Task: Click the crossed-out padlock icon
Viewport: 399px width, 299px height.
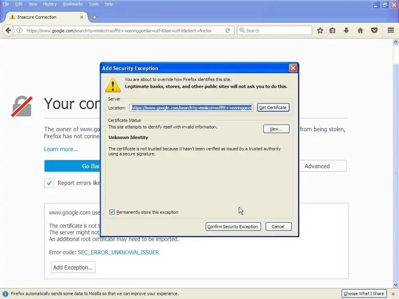Action: tap(22, 106)
